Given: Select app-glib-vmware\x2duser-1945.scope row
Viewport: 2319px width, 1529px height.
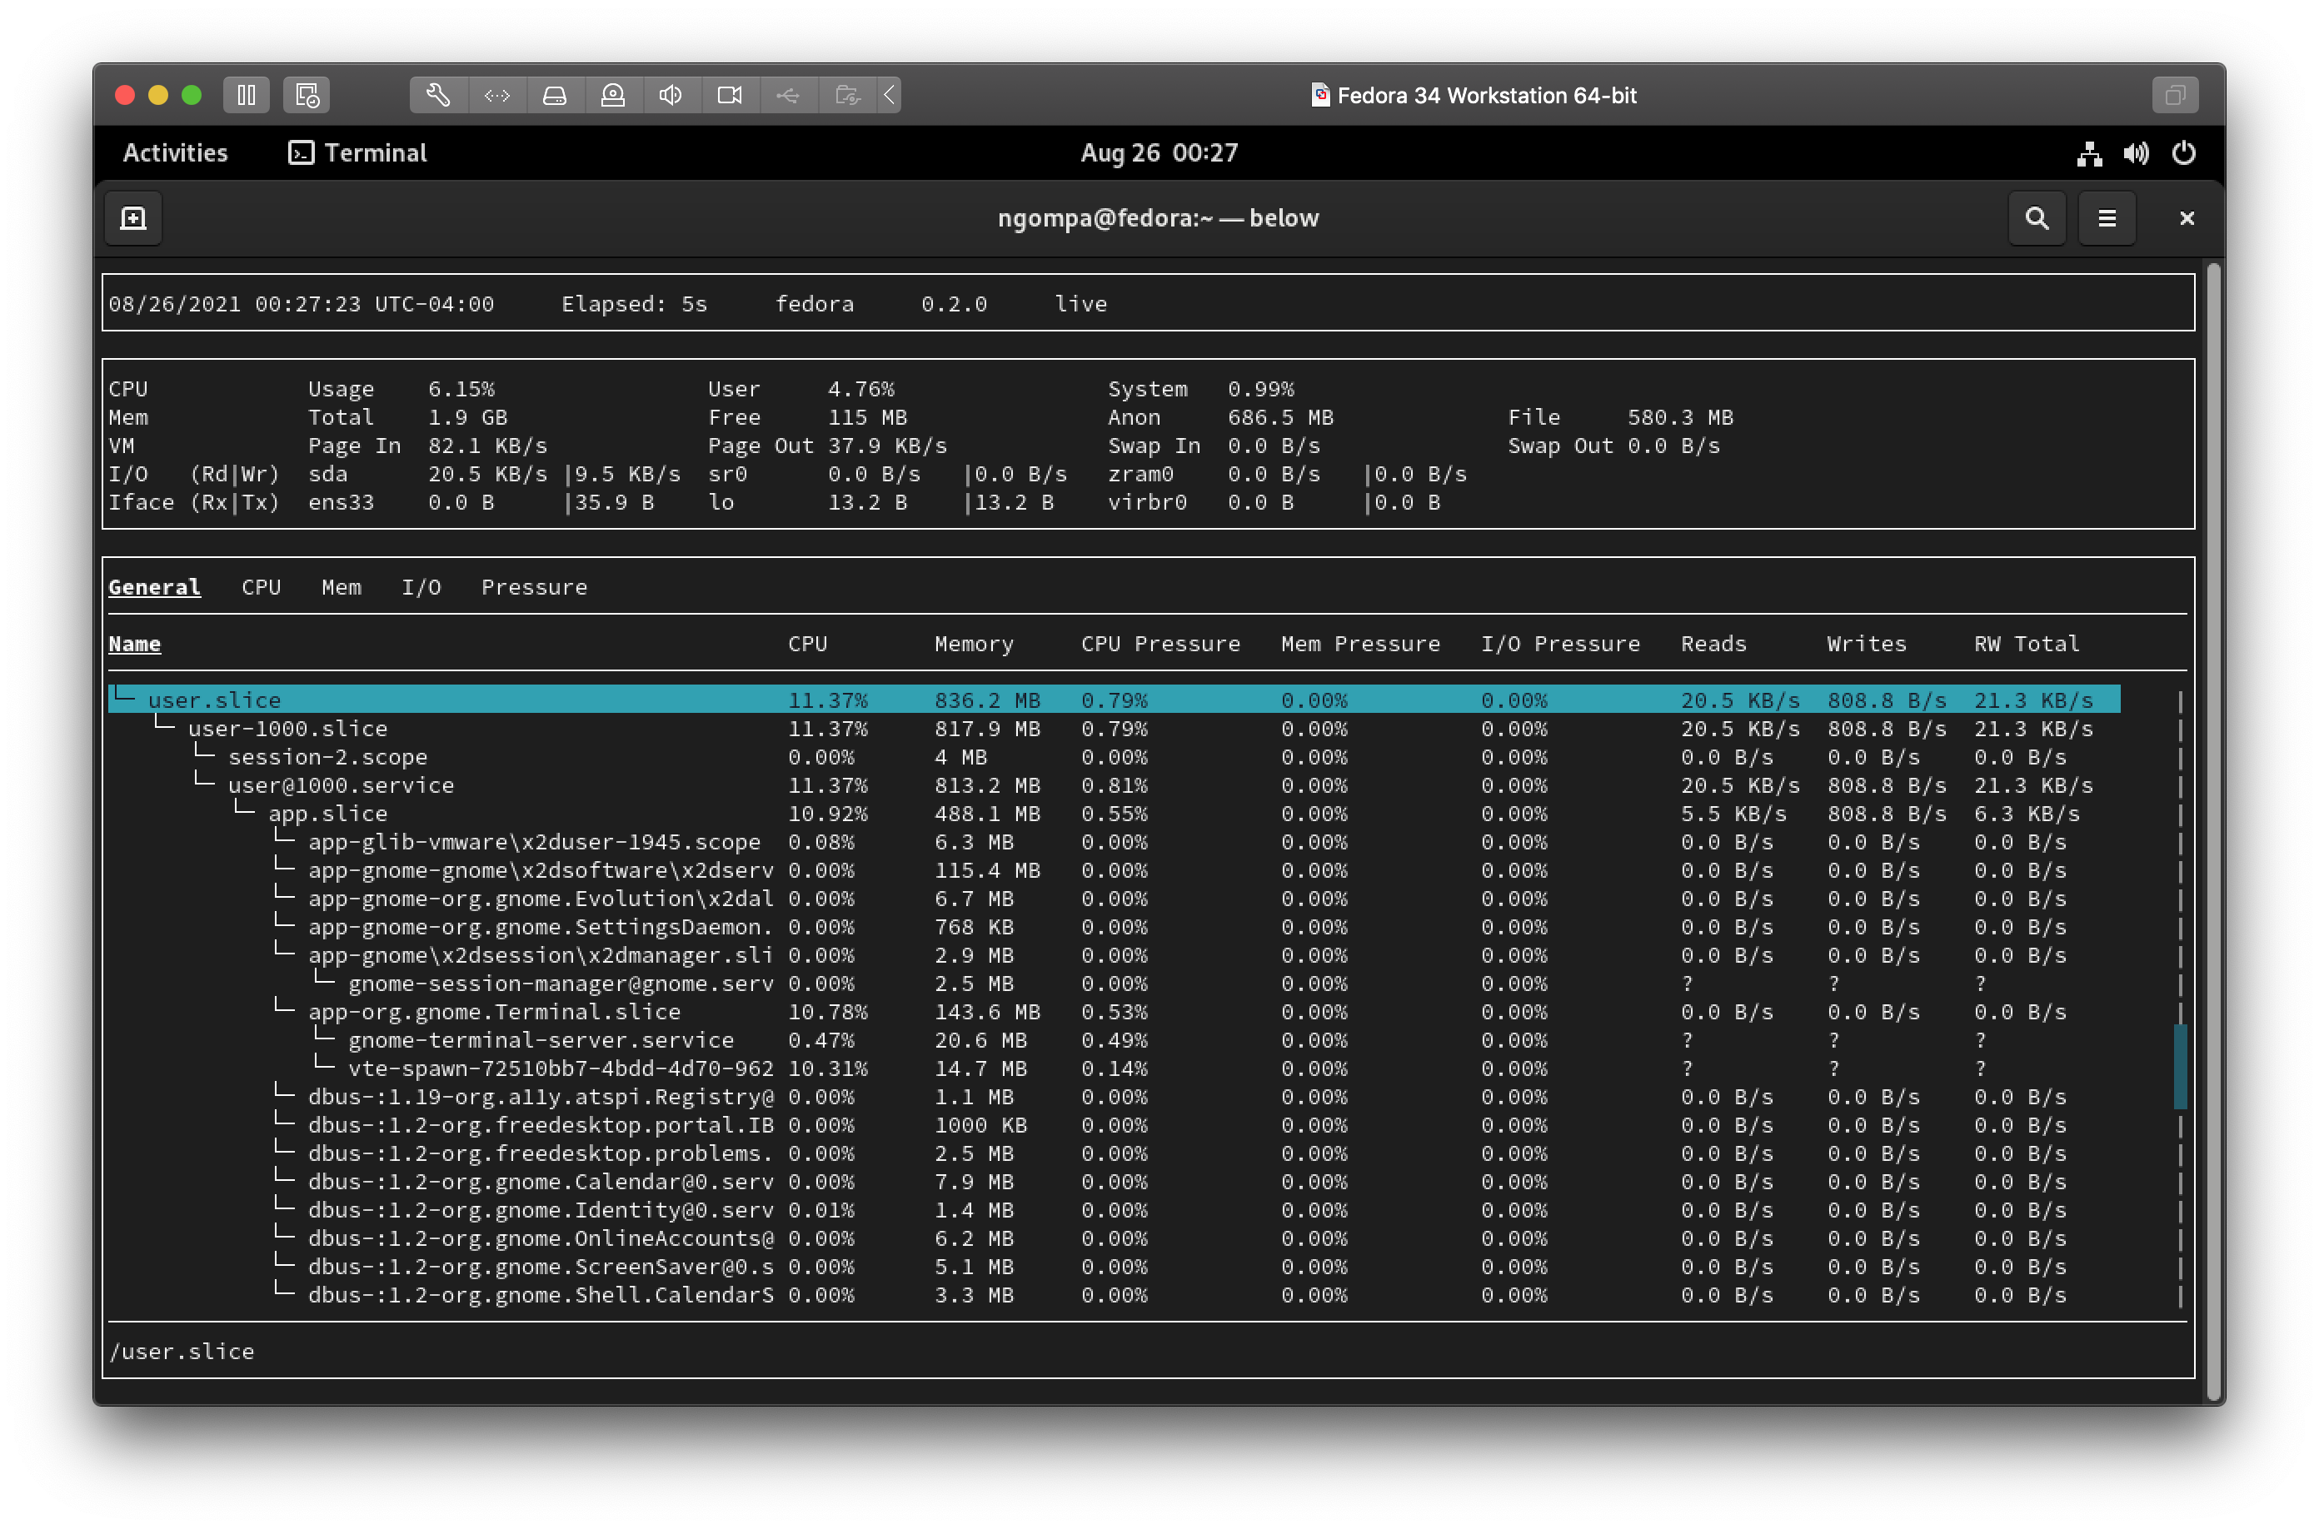Looking at the screenshot, I should (1114, 842).
